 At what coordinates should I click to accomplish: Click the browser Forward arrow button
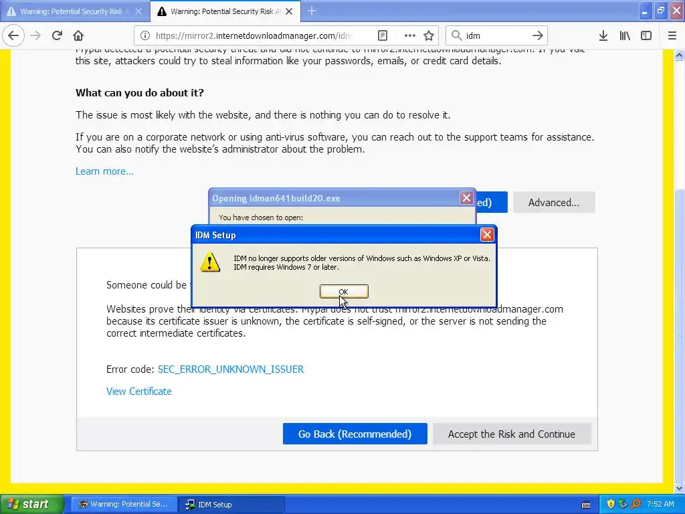(x=35, y=35)
